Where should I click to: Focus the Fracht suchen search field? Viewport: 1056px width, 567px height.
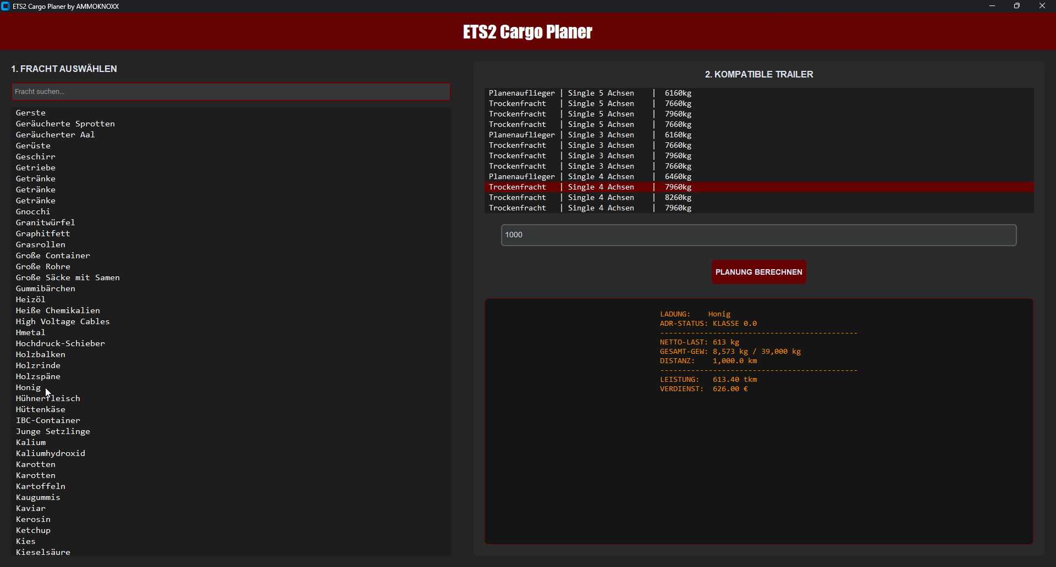231,92
